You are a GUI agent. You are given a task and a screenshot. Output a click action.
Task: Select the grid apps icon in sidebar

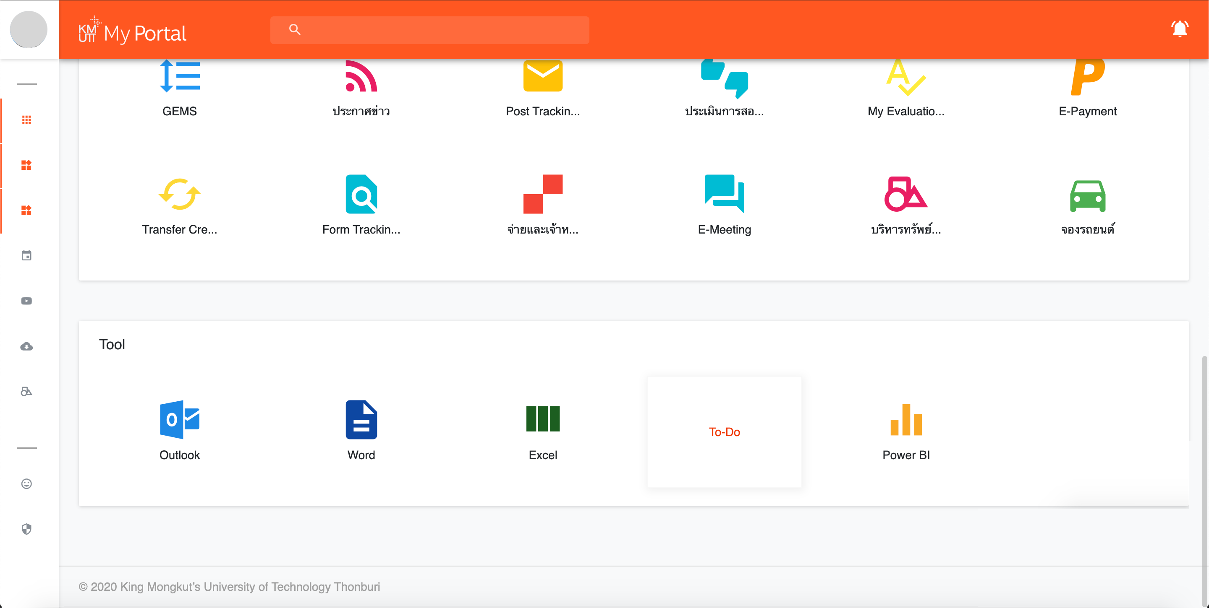[x=26, y=120]
